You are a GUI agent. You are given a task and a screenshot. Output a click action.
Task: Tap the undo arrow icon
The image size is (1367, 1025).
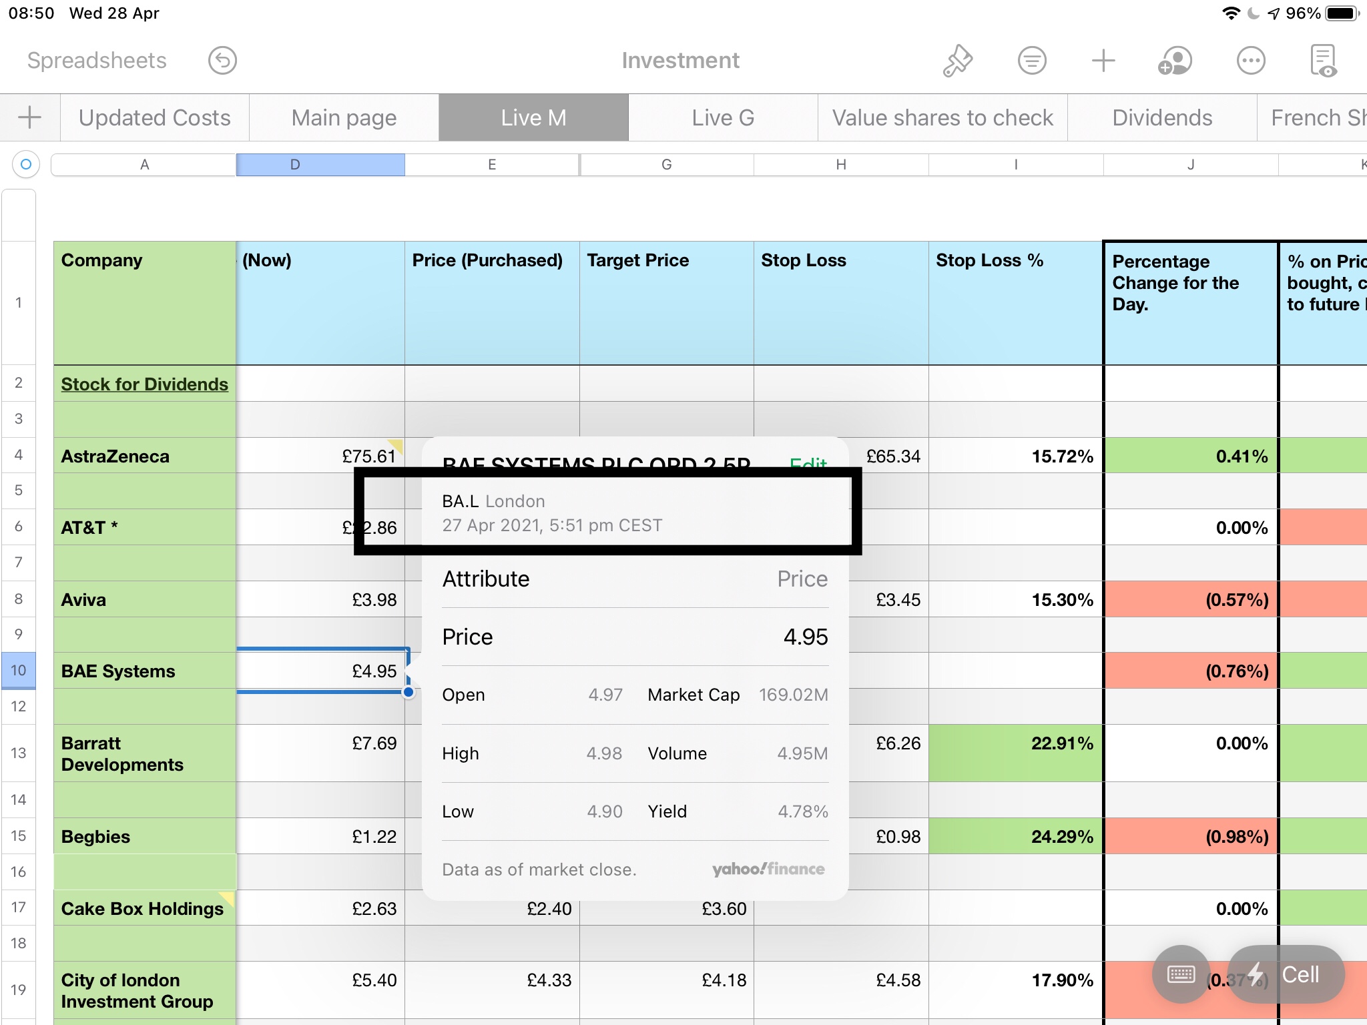click(x=222, y=61)
